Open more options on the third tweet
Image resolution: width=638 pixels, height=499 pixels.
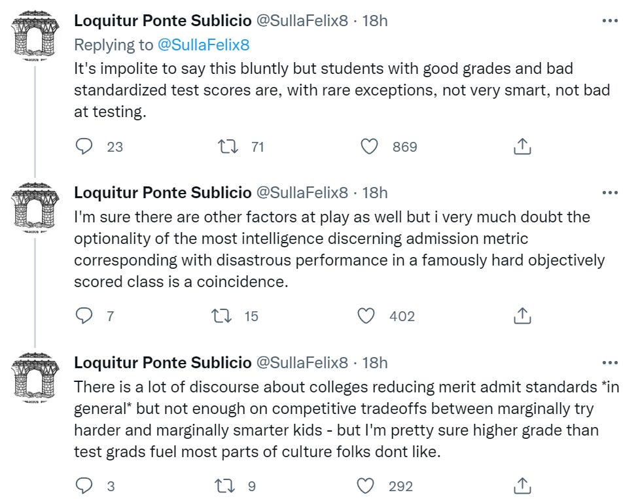tap(609, 362)
